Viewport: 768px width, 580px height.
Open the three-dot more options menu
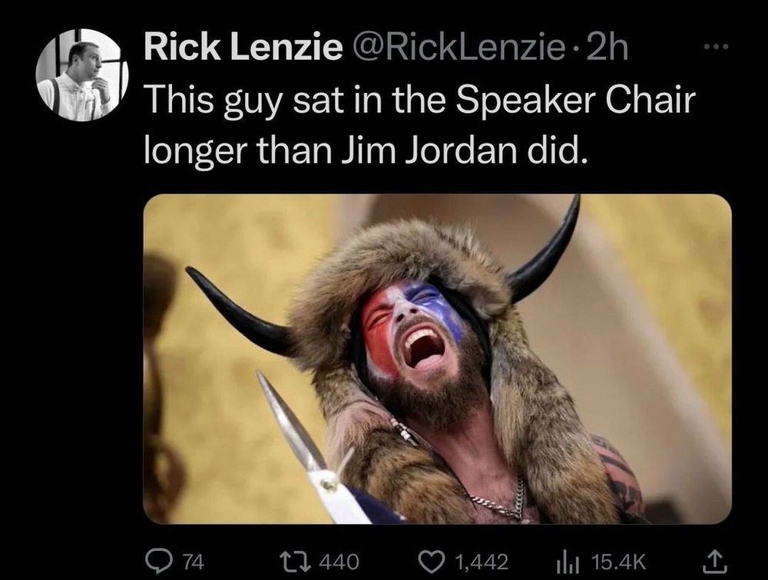coord(717,47)
